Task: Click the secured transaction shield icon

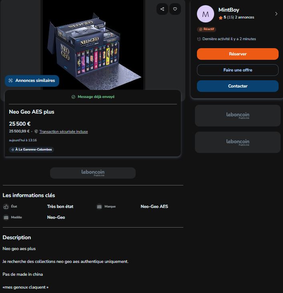Action: pos(36,132)
